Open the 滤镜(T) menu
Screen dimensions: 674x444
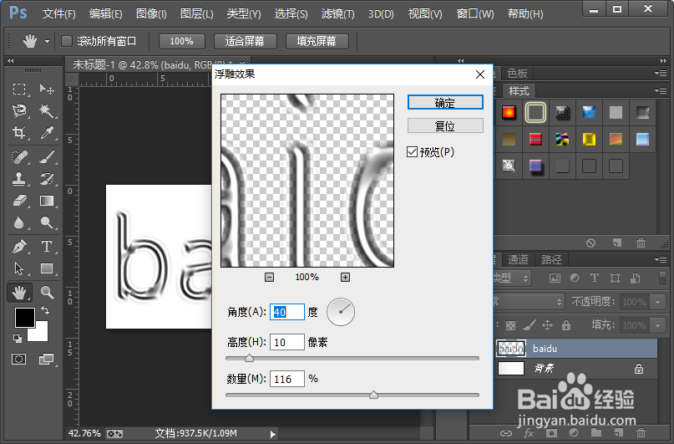(x=338, y=13)
